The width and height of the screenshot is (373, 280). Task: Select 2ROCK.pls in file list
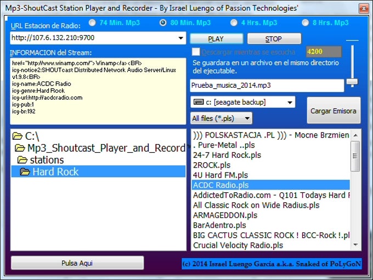(271, 165)
